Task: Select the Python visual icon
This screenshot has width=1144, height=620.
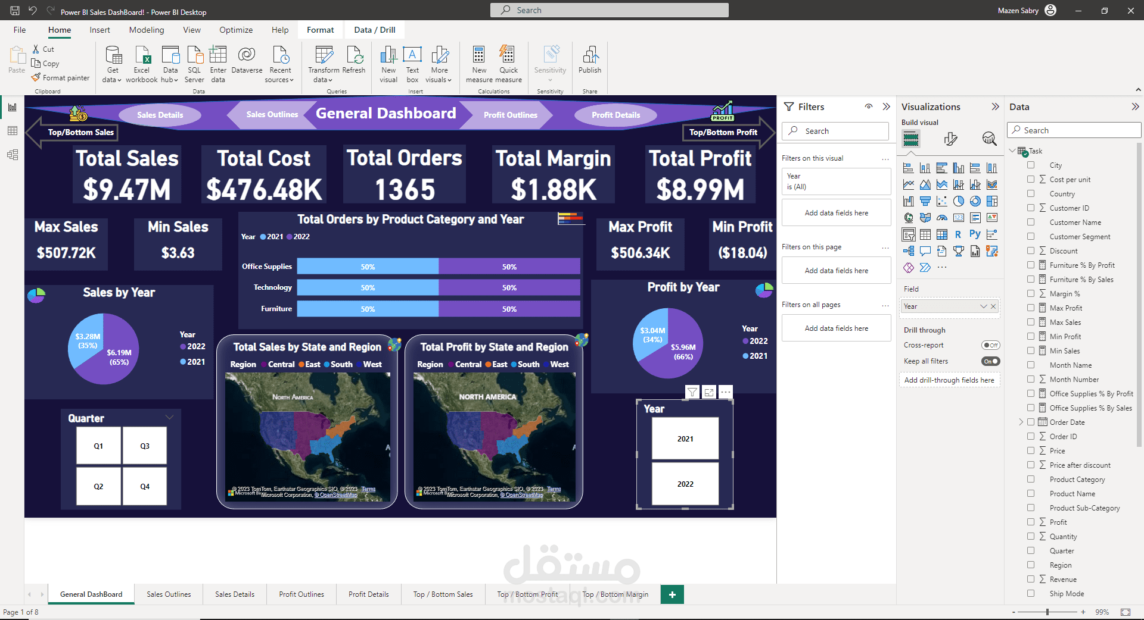Action: pos(975,234)
